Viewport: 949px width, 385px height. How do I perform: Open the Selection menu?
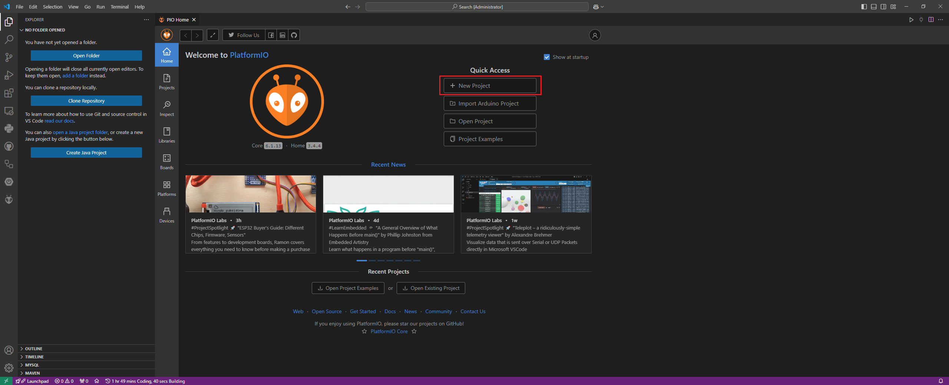coord(53,7)
